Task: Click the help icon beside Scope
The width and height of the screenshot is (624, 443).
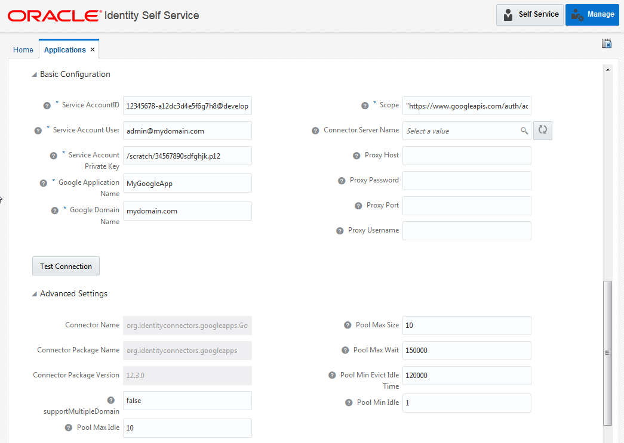Action: (365, 105)
